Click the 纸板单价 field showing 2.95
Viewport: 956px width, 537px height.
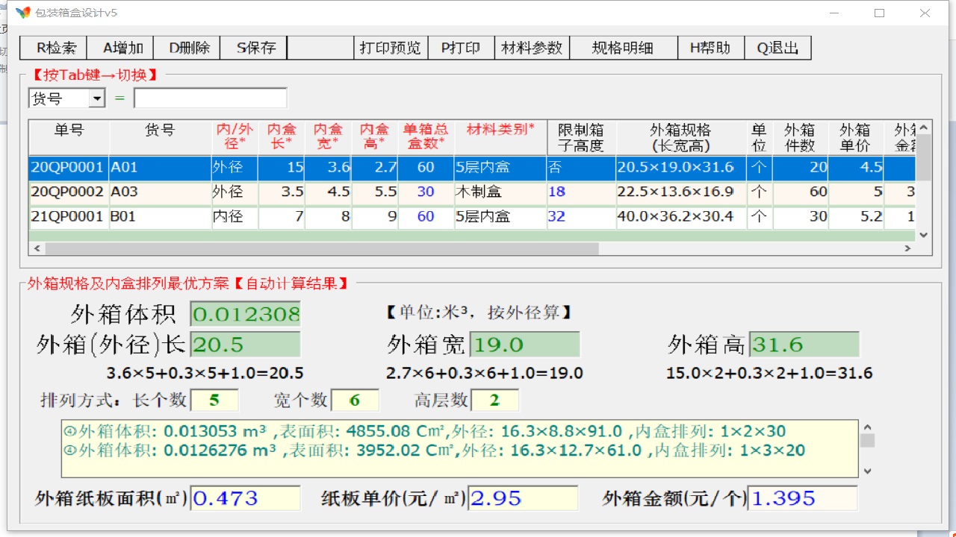click(x=523, y=498)
